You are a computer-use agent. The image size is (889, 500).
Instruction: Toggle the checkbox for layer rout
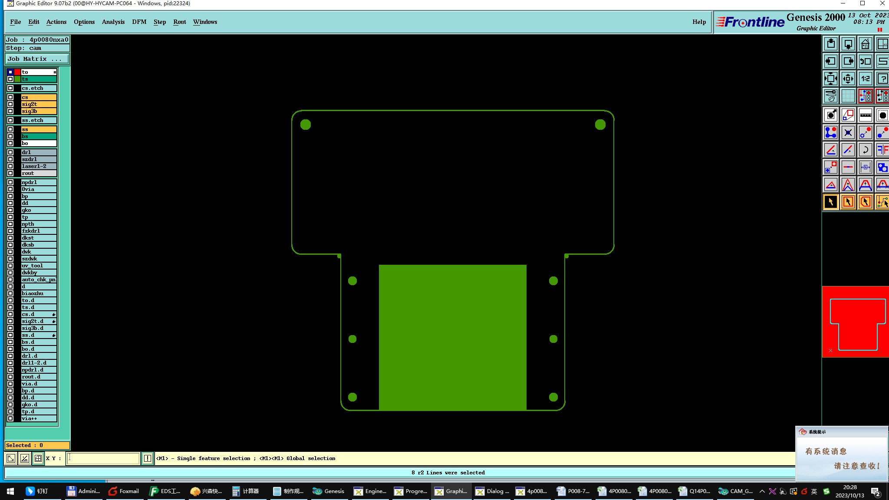click(x=10, y=173)
